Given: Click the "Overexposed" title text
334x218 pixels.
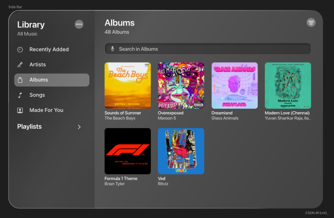Looking at the screenshot, I should 170,113.
